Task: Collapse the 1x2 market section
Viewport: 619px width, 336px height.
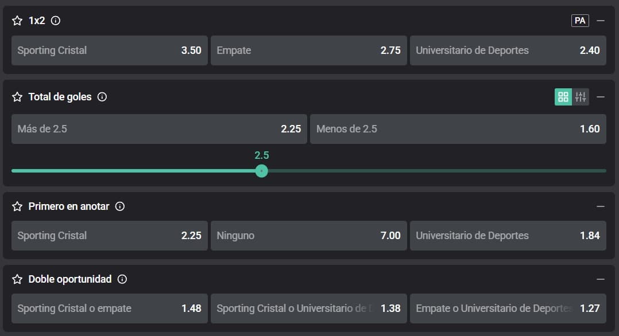Action: point(601,21)
